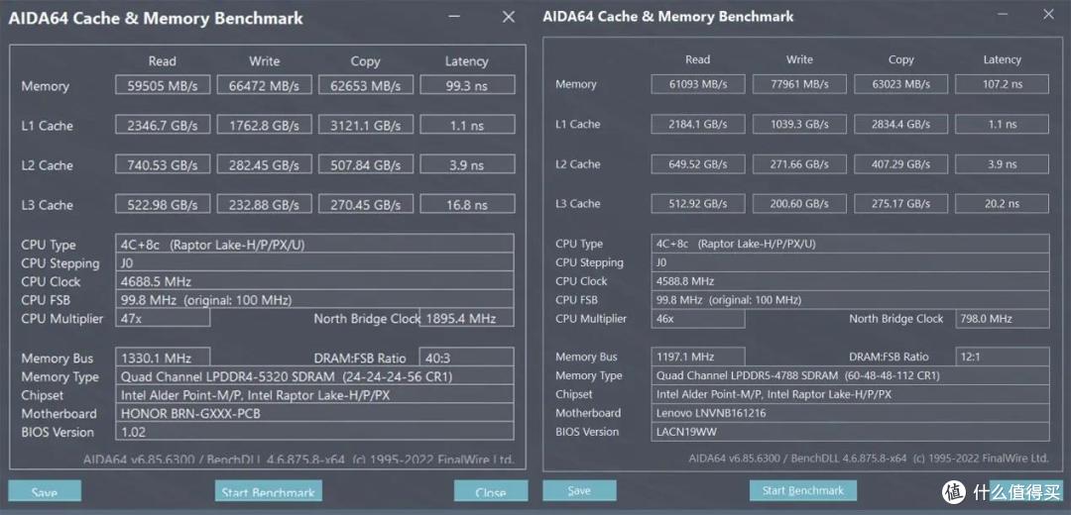Select the 62653 MB/s memory copy value
The height and width of the screenshot is (515, 1071).
[365, 85]
